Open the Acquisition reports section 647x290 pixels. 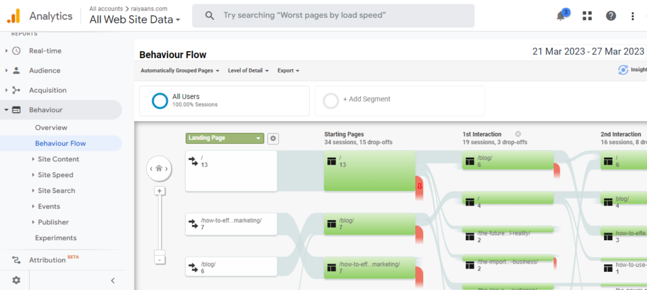tap(47, 90)
